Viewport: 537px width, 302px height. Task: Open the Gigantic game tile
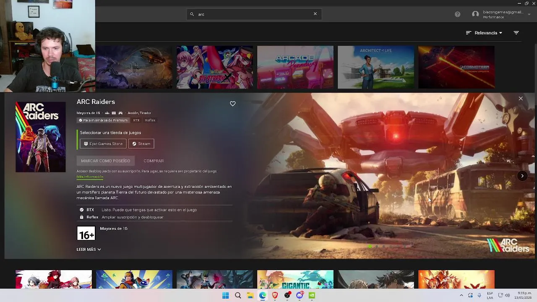[x=295, y=279]
